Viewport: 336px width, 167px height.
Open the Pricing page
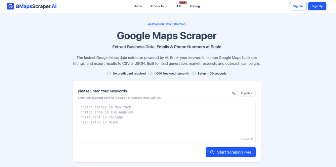(x=195, y=6)
